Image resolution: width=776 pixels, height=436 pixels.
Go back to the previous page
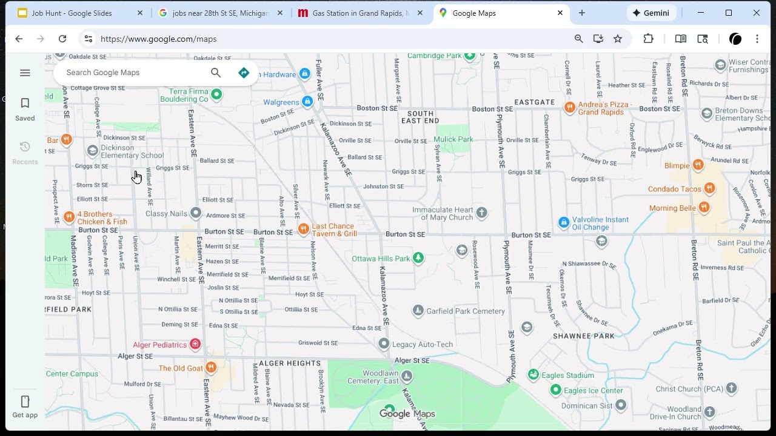click(x=19, y=39)
